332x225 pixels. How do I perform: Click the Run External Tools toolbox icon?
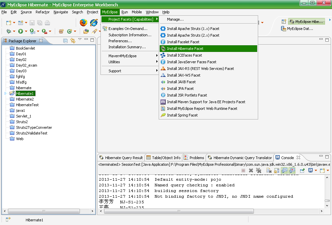tap(45, 31)
